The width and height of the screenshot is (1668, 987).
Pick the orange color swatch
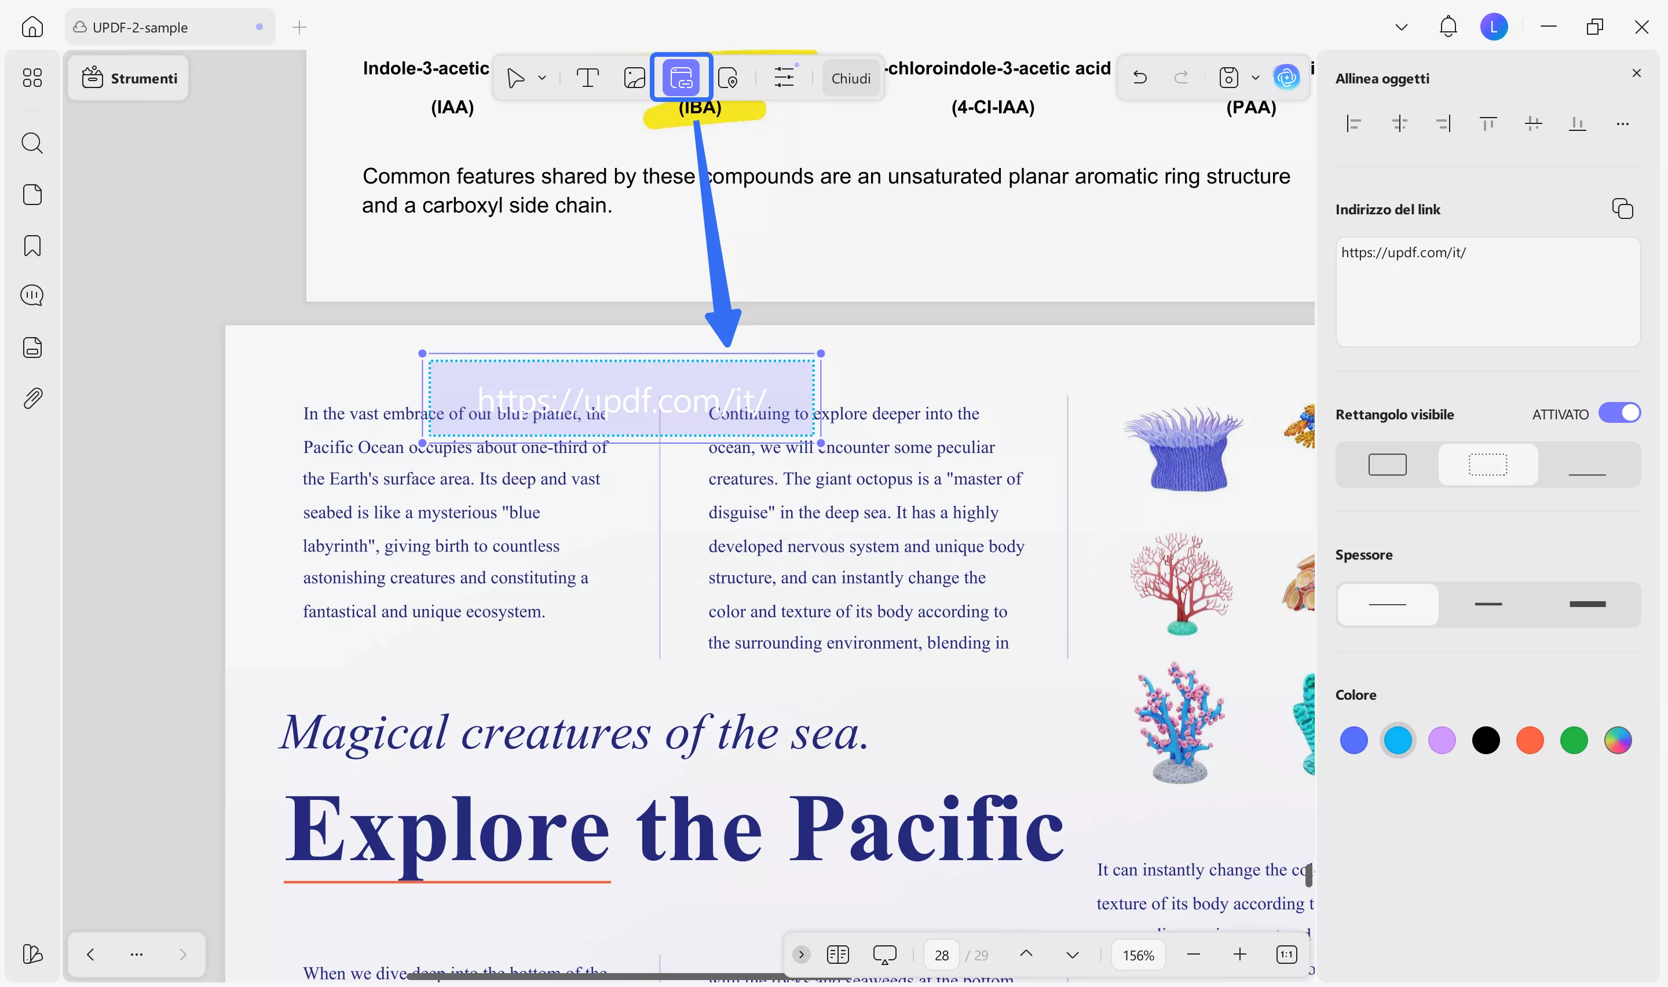click(1530, 740)
